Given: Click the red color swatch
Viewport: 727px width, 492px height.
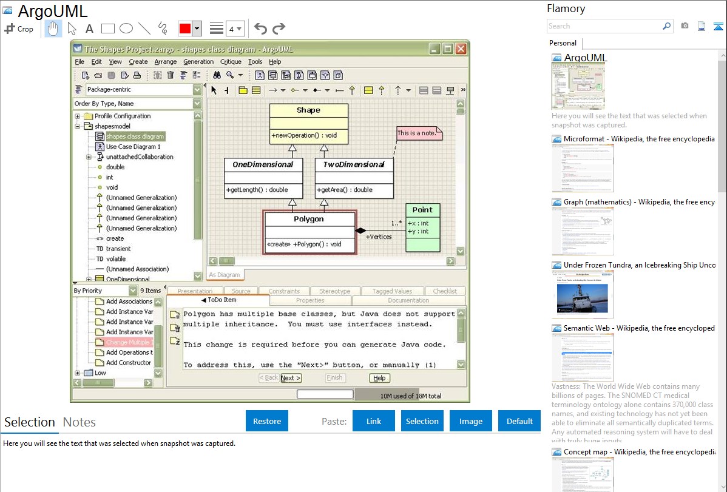Looking at the screenshot, I should pyautogui.click(x=185, y=29).
